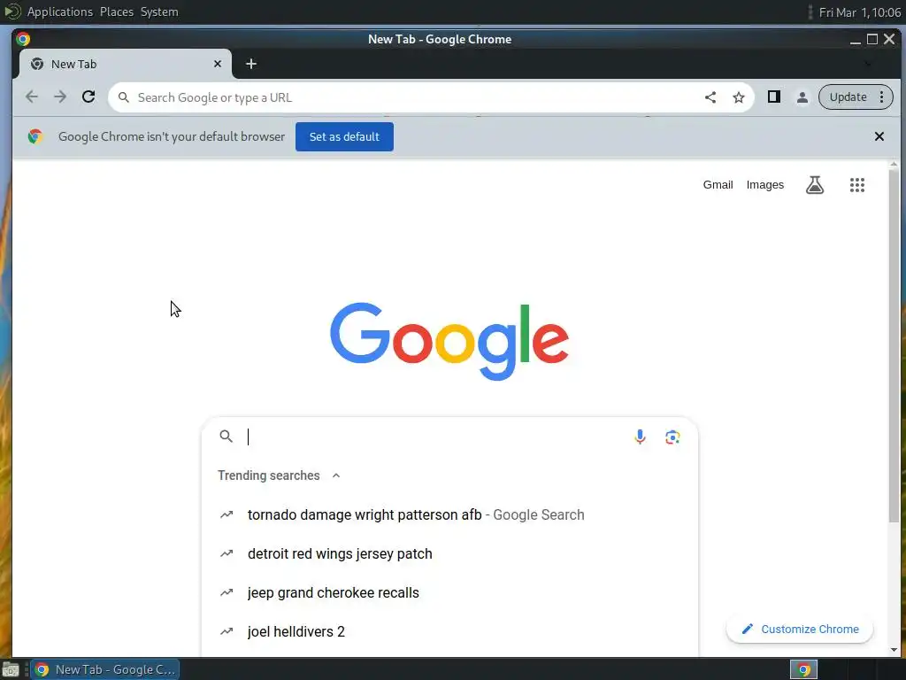Click the show desktop icon in bottom panel
906x680 pixels.
[11, 670]
